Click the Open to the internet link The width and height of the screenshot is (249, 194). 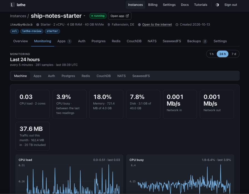[157, 25]
